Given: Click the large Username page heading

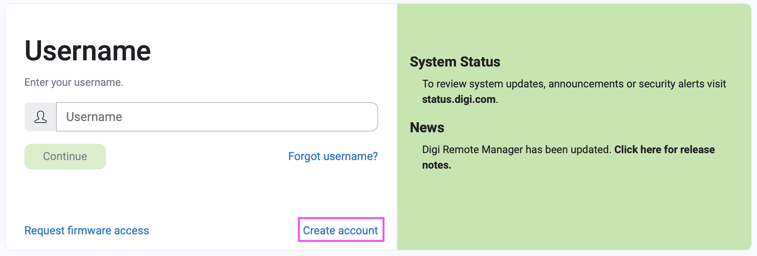Looking at the screenshot, I should point(88,51).
